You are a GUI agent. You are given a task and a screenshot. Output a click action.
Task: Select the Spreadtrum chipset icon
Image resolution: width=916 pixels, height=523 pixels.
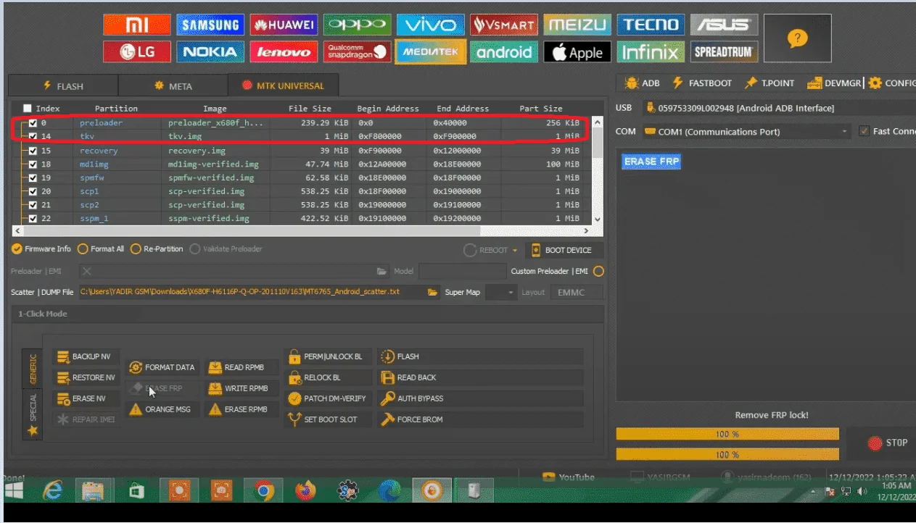723,52
